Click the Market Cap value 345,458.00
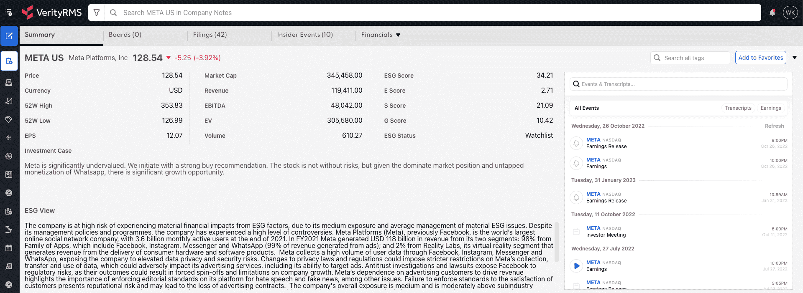This screenshot has width=803, height=293. tap(345, 76)
